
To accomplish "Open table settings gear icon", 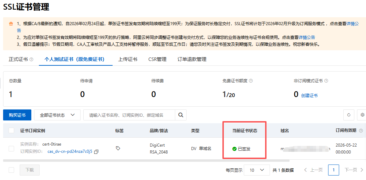I will tap(362, 115).
